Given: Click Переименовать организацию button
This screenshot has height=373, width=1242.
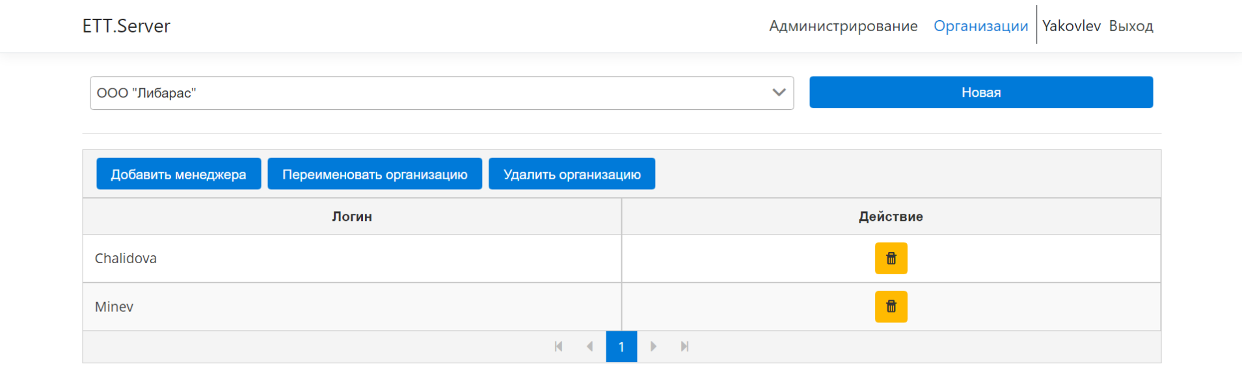Looking at the screenshot, I should (x=375, y=174).
